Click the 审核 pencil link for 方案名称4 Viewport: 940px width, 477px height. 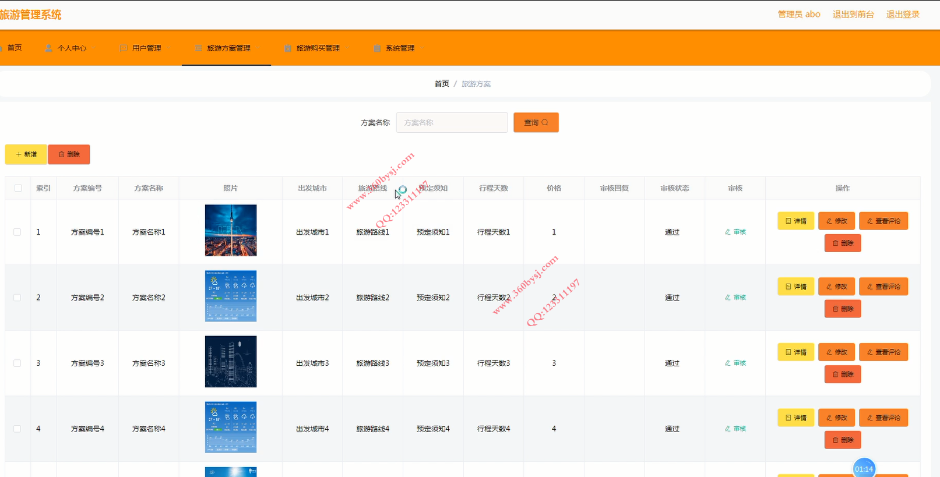point(735,429)
